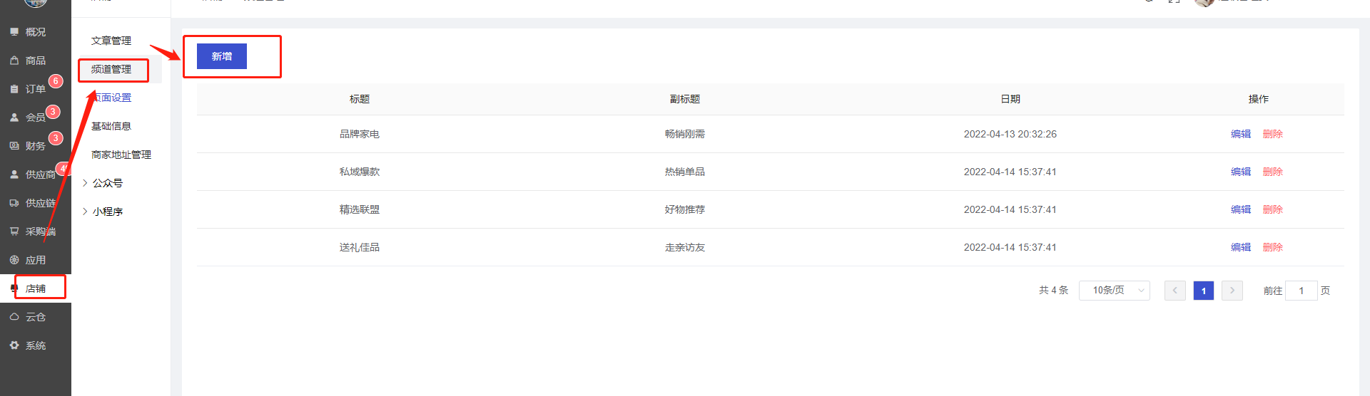Go to next page arrow
The height and width of the screenshot is (396, 1370).
point(1232,291)
